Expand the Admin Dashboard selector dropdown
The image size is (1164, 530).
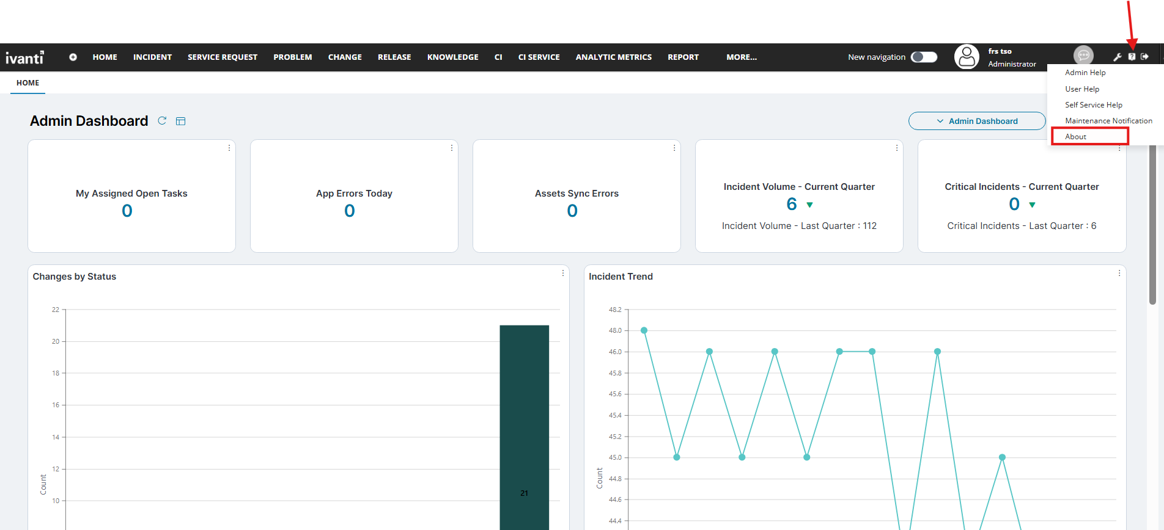coord(976,121)
